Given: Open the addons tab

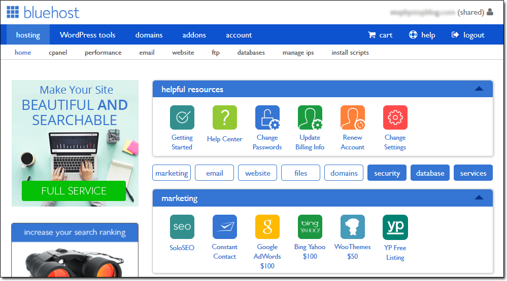Looking at the screenshot, I should point(194,35).
